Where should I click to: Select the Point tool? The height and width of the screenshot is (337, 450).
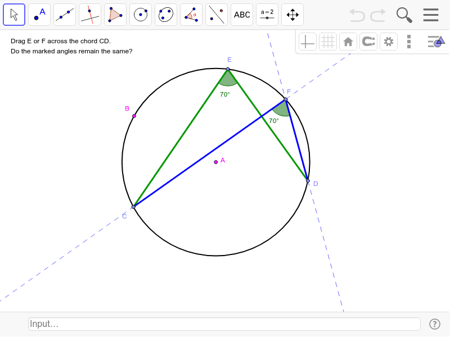click(39, 15)
